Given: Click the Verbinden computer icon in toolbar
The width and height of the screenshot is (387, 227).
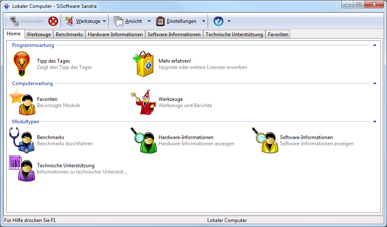Looking at the screenshot, I should click(14, 21).
